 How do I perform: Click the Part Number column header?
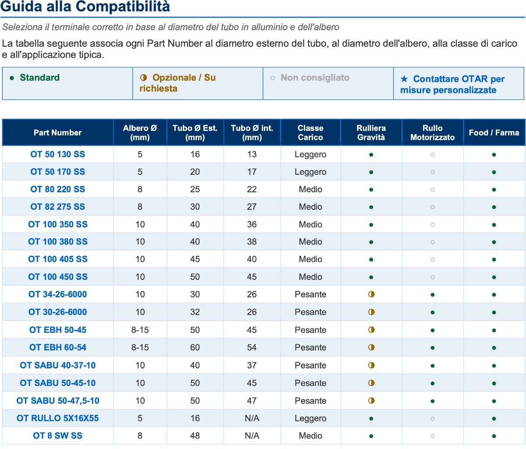pos(58,132)
